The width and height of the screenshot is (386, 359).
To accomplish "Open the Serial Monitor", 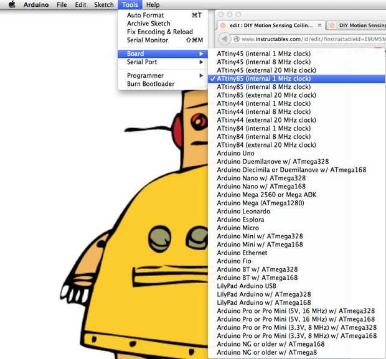I will (x=162, y=40).
